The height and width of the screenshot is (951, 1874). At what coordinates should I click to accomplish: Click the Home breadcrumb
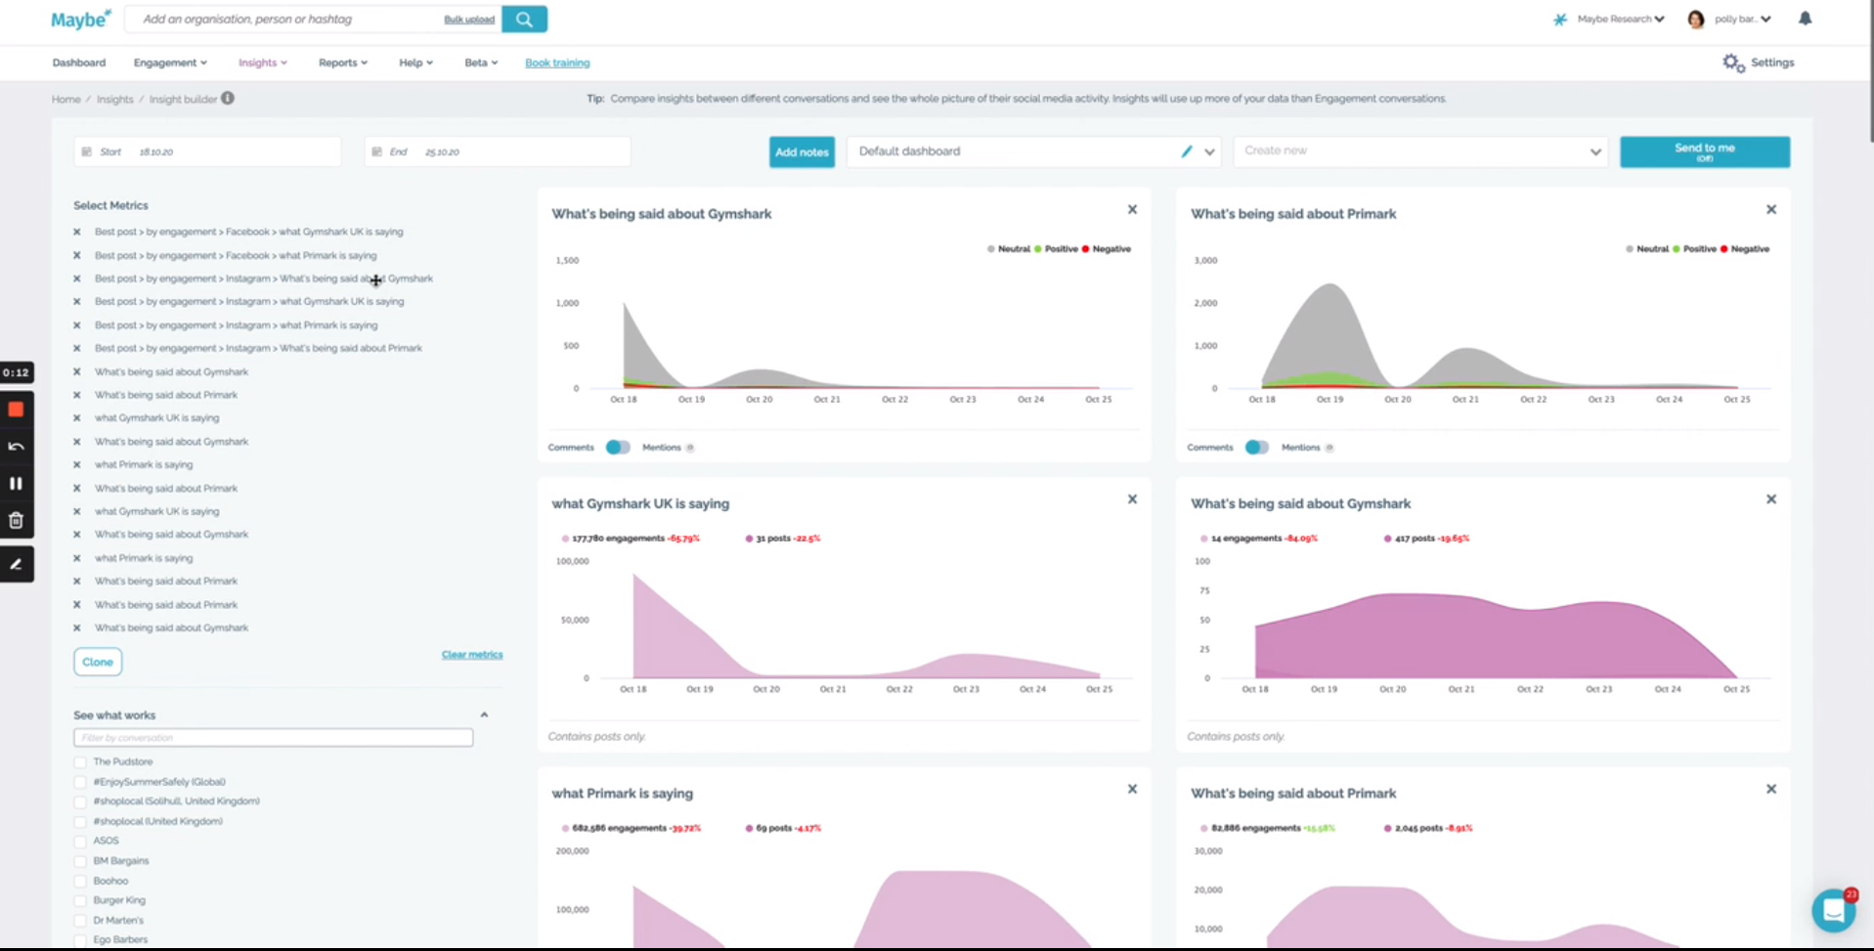pyautogui.click(x=65, y=99)
